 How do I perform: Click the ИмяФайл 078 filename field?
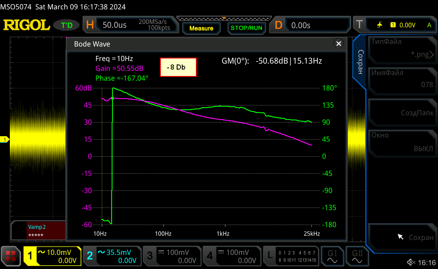pyautogui.click(x=401, y=79)
